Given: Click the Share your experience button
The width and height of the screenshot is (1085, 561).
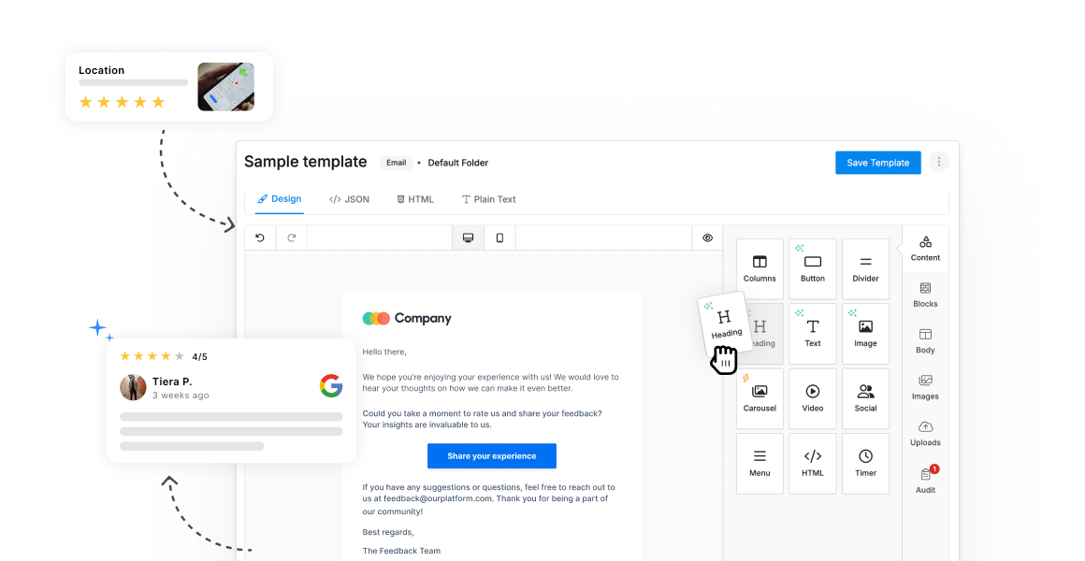Looking at the screenshot, I should click(x=492, y=456).
